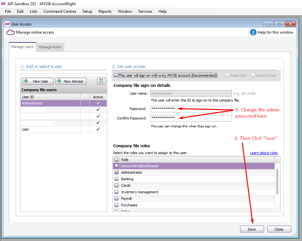Click the Save button
This screenshot has width=302, height=241.
coord(252,229)
